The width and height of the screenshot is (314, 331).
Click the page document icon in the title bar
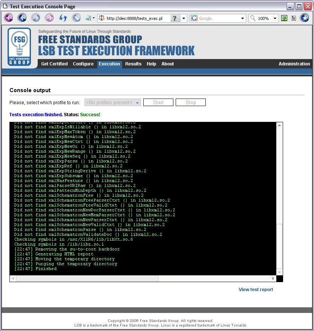5,6
